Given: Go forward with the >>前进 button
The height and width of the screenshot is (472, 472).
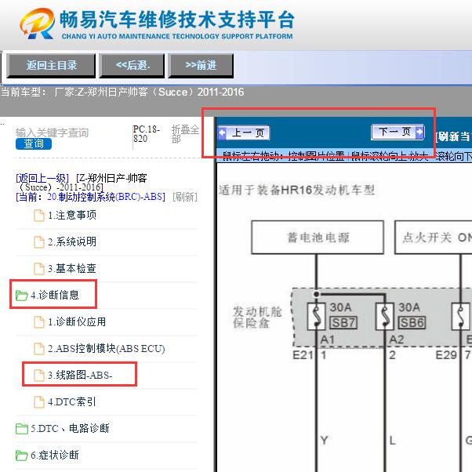Looking at the screenshot, I should tap(201, 65).
